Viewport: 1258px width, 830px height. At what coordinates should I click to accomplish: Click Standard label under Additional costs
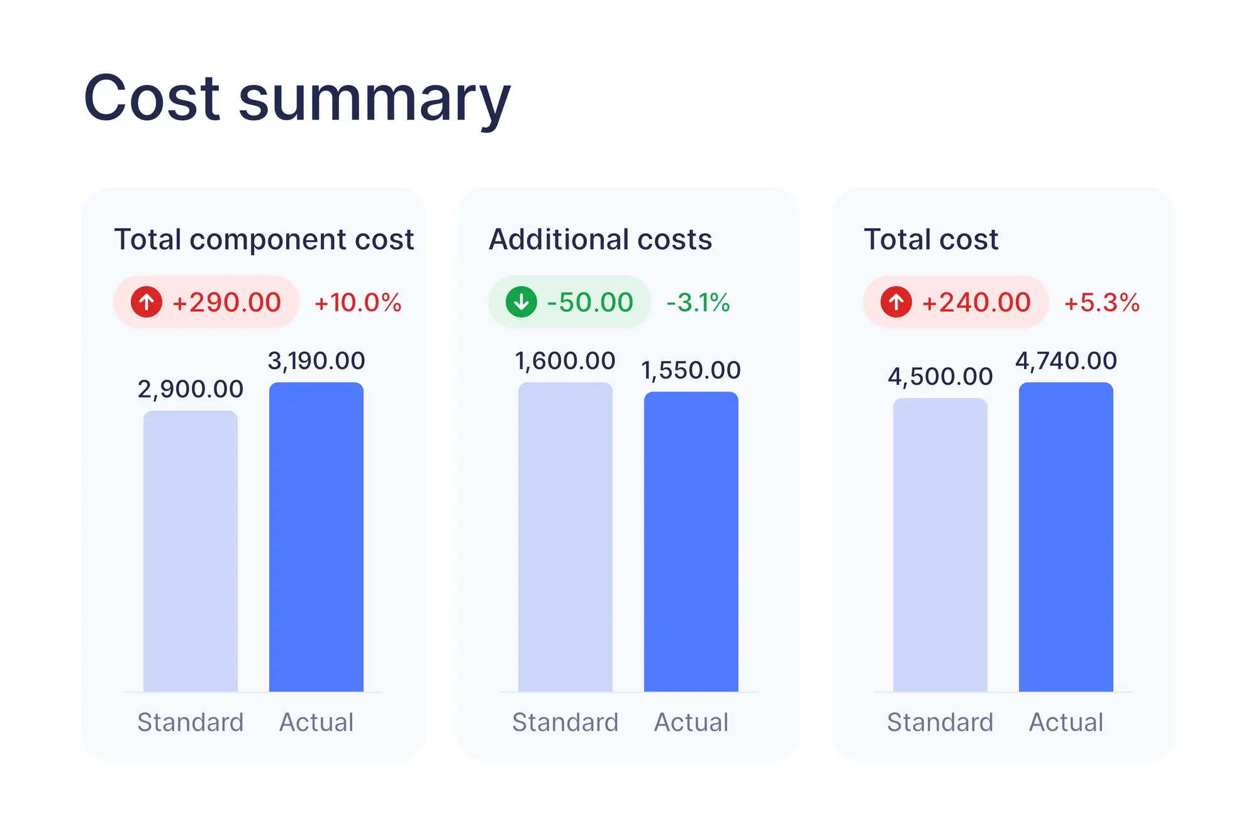[x=565, y=722]
